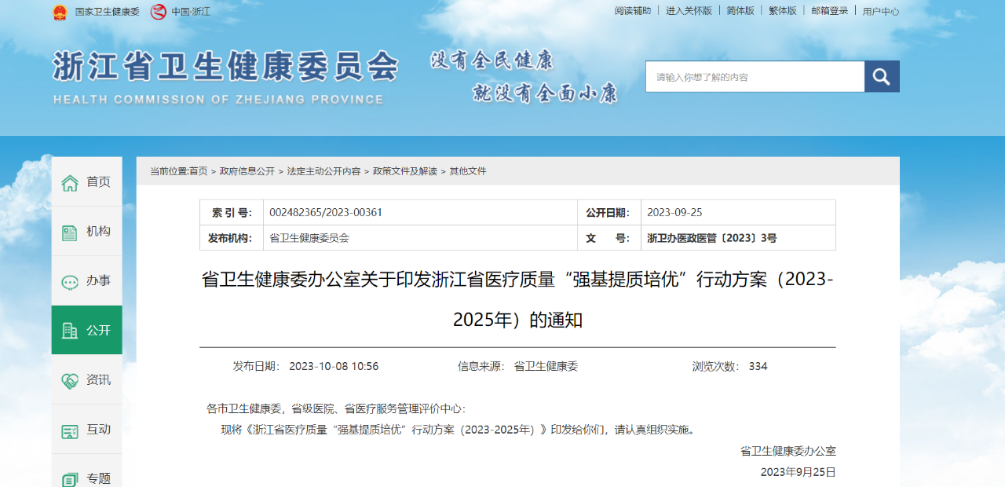Click index number 002482365/2023-00361
This screenshot has height=487, width=1005.
pyautogui.click(x=326, y=212)
